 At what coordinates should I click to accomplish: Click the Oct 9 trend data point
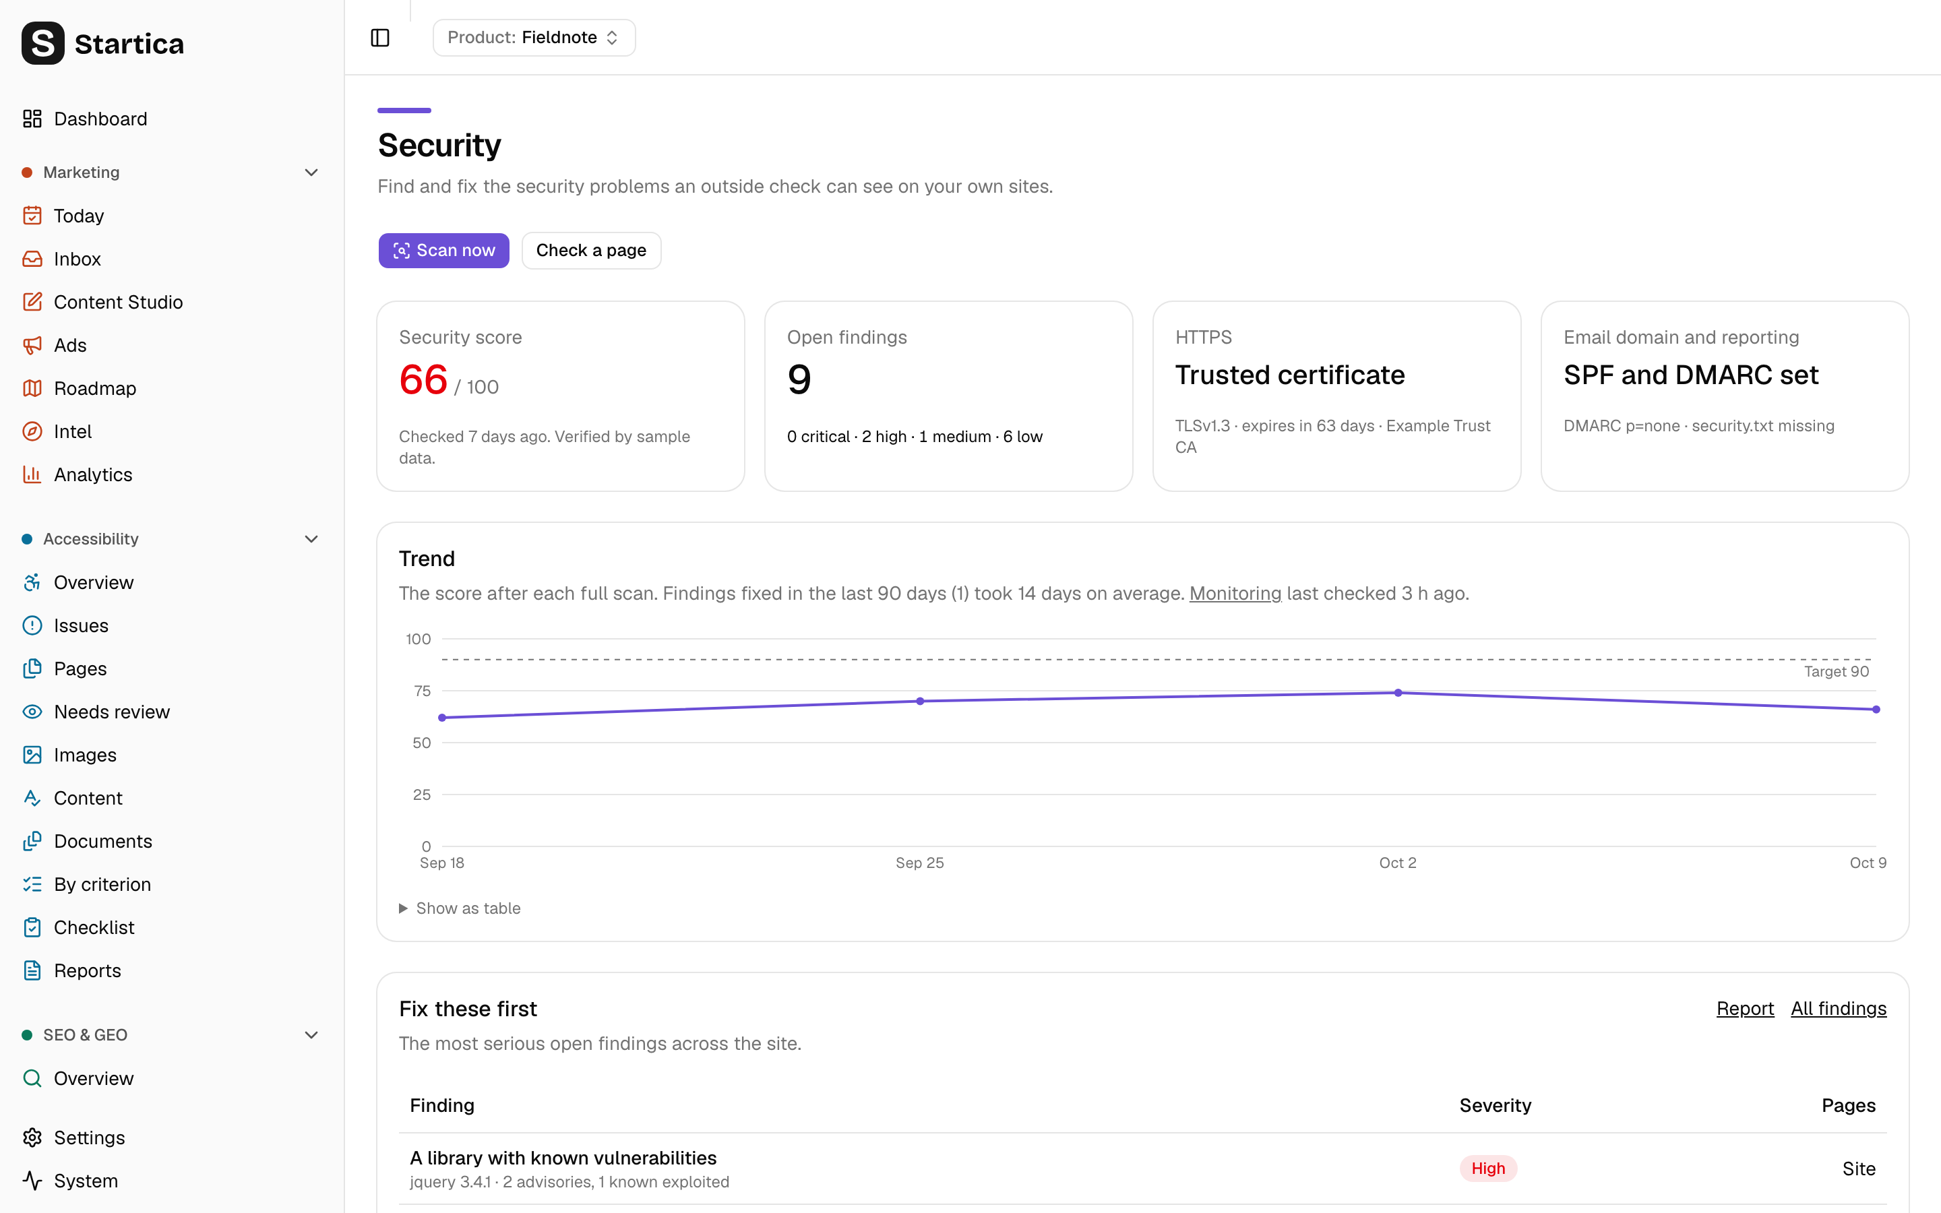click(x=1876, y=709)
